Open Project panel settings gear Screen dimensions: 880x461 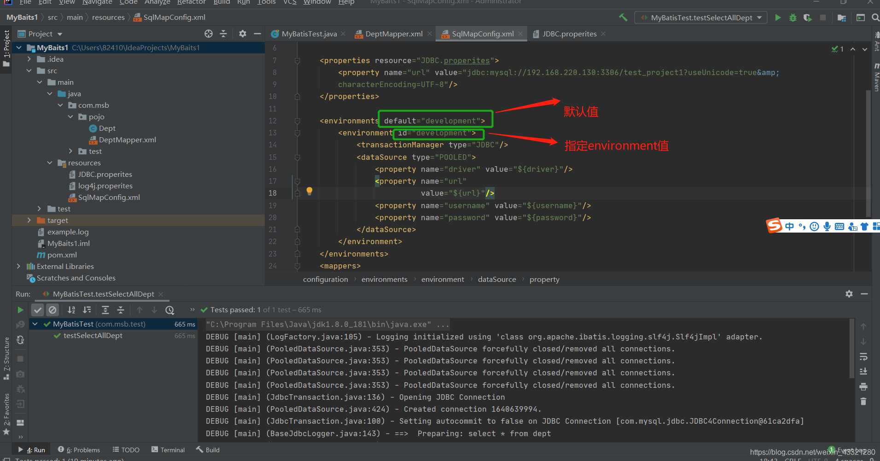pos(243,34)
